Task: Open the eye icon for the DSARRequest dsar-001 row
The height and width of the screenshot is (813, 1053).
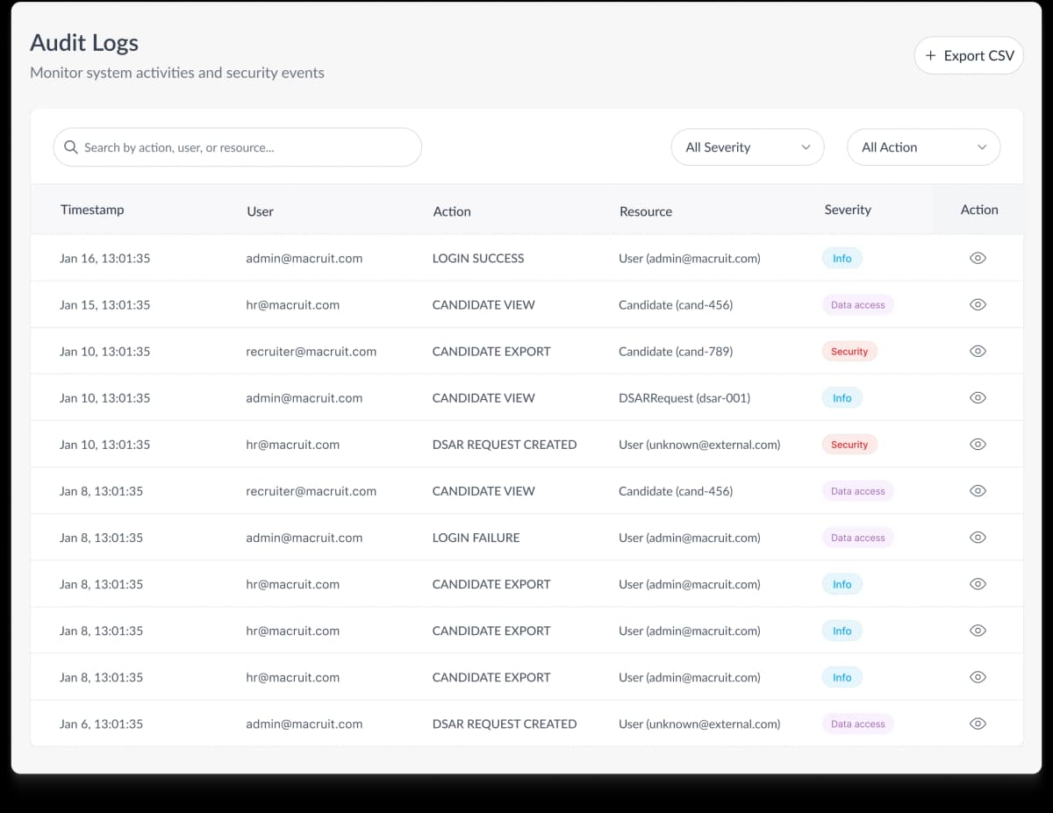Action: pyautogui.click(x=978, y=397)
